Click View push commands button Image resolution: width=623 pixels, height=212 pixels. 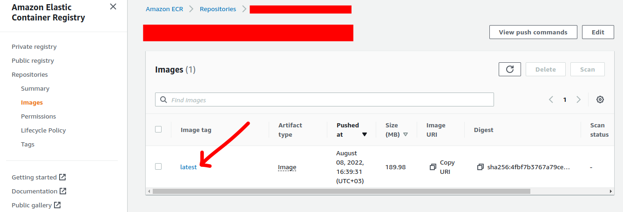click(x=533, y=32)
